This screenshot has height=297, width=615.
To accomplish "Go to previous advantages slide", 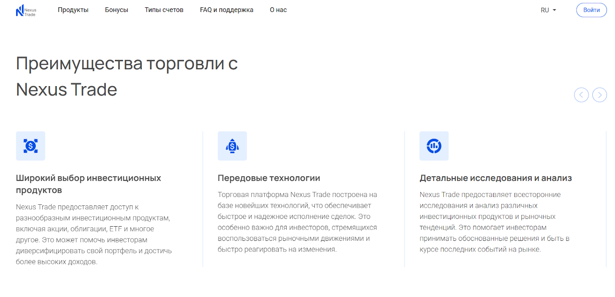I will point(581,95).
